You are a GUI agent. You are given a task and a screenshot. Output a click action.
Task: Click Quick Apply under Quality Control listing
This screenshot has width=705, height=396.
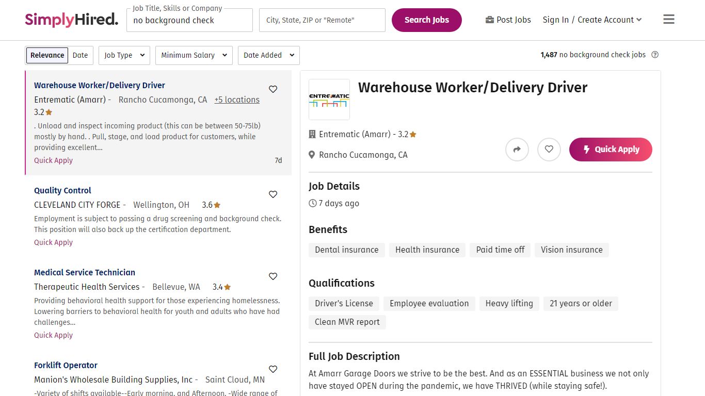53,242
